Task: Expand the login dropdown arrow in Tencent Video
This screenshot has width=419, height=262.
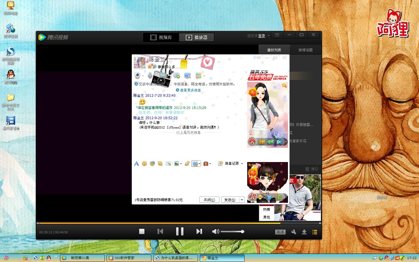Action: [268, 36]
